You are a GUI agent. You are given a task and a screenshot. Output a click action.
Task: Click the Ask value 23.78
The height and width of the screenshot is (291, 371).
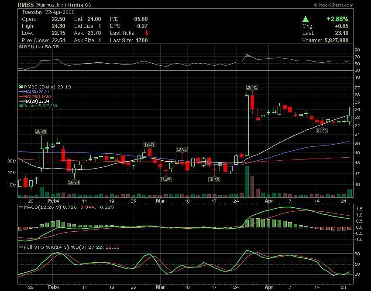point(94,33)
